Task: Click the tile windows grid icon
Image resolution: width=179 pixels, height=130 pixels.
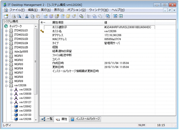Action: [121, 16]
